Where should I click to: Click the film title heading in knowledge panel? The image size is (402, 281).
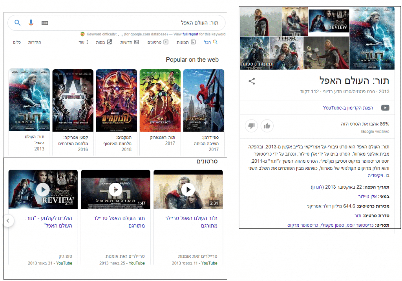(354, 81)
